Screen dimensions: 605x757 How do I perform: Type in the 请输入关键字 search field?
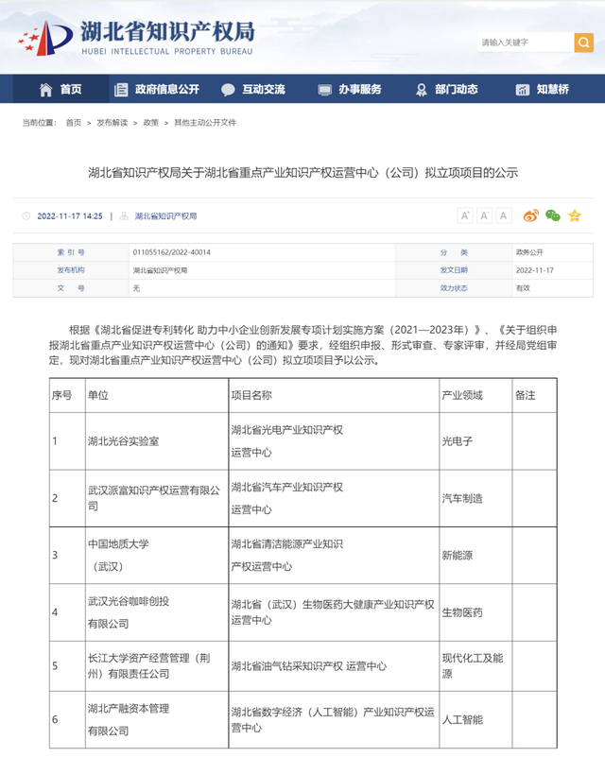(x=525, y=43)
